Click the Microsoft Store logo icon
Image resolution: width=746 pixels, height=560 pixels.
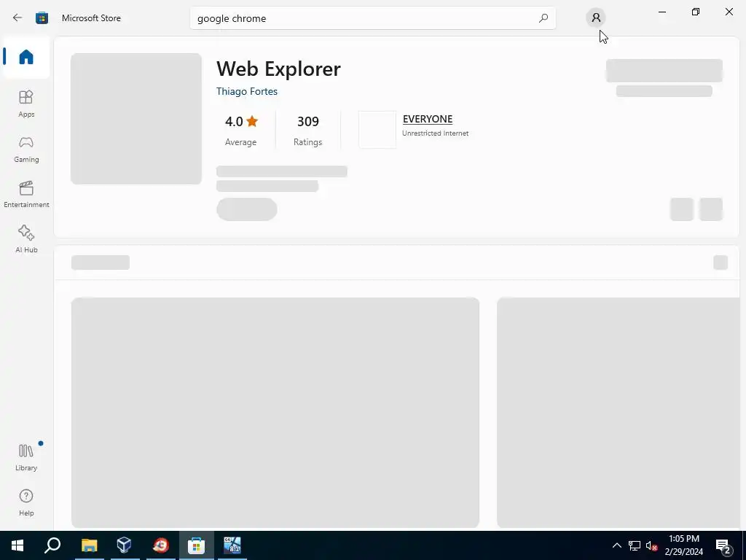(42, 18)
